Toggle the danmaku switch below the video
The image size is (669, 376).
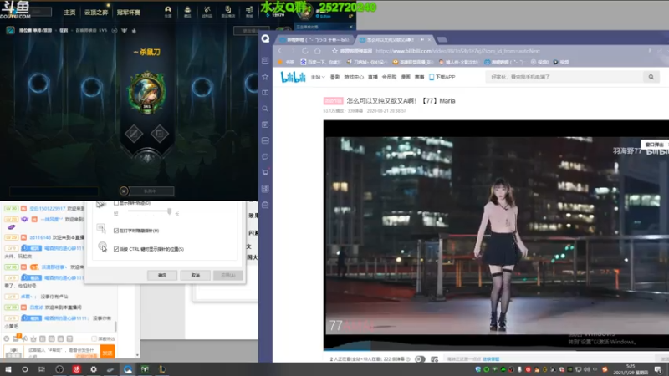(x=420, y=359)
